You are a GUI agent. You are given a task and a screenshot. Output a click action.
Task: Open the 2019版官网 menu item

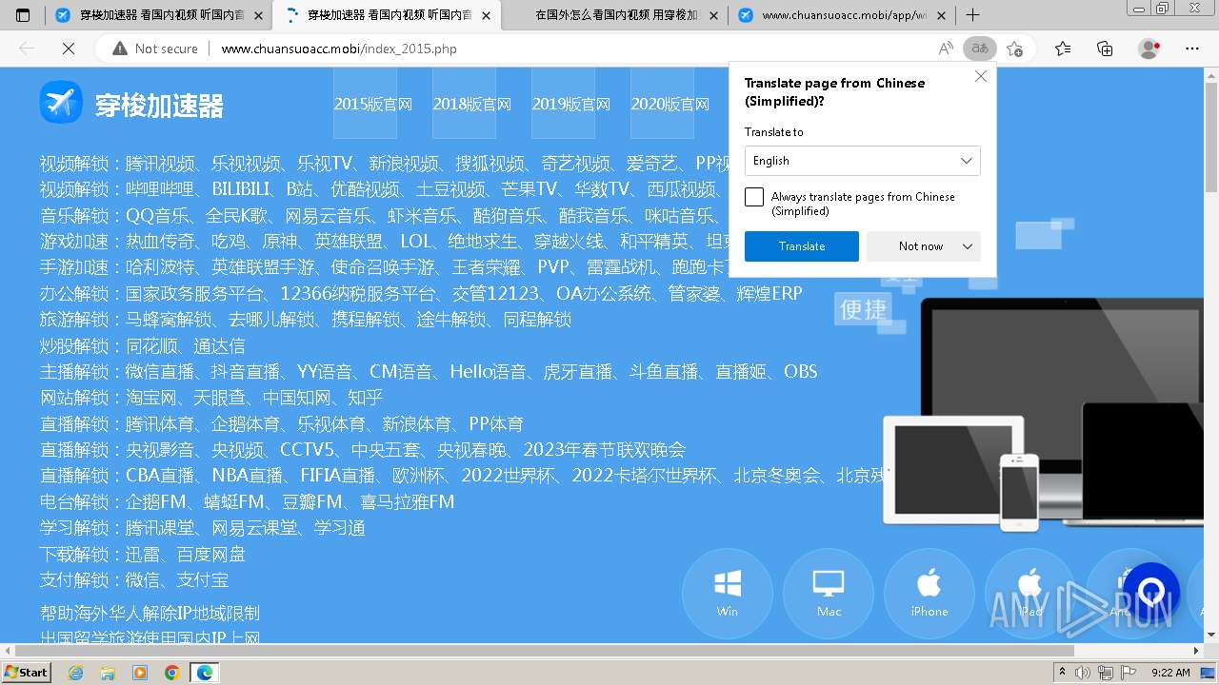coord(570,105)
